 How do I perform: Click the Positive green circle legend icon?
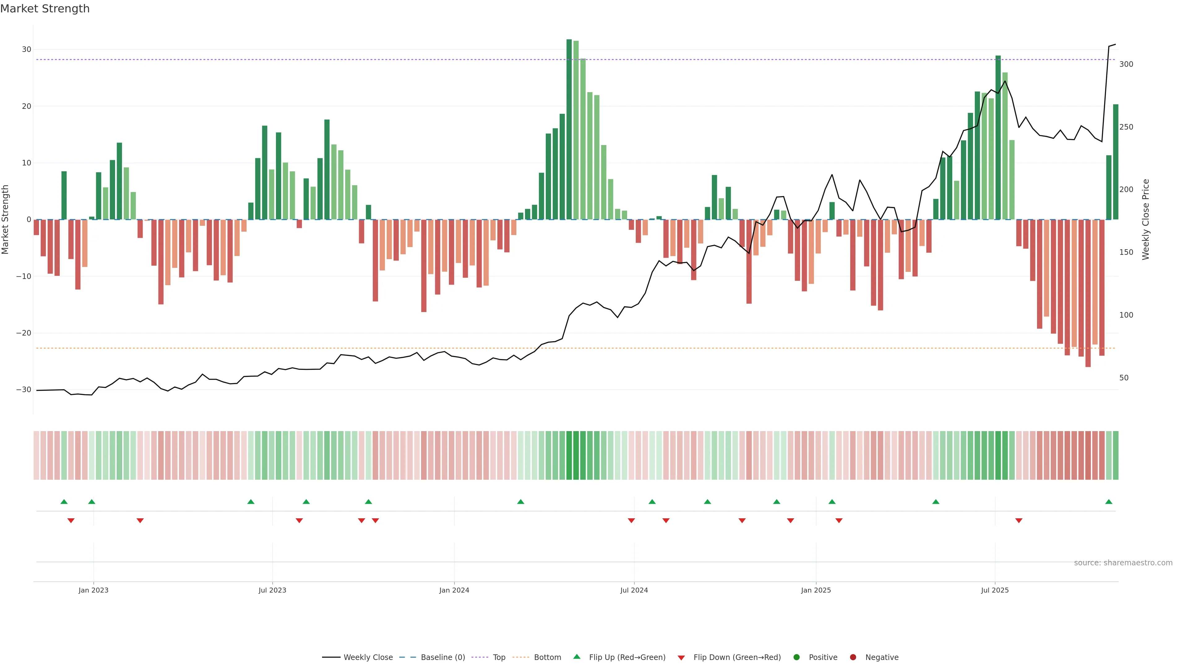click(x=796, y=657)
